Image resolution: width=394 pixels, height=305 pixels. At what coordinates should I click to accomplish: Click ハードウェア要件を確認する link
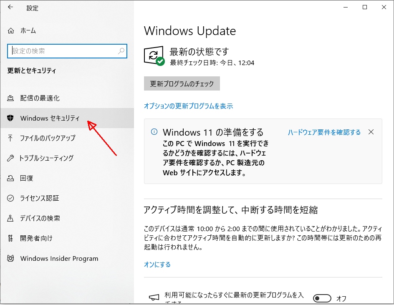(324, 132)
